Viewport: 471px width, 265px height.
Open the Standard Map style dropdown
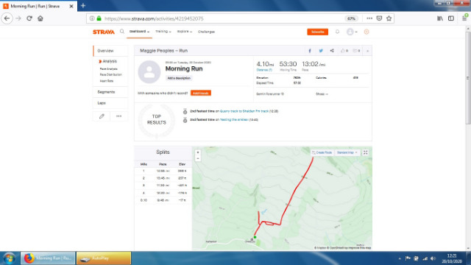[x=347, y=152]
